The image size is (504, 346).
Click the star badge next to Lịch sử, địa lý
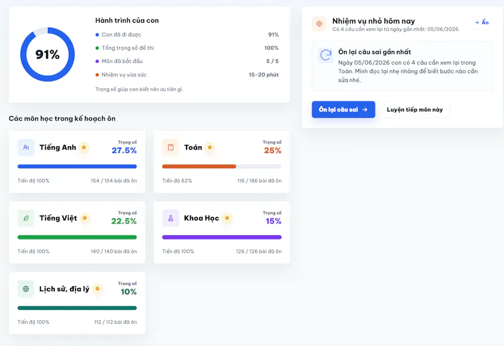[98, 289]
